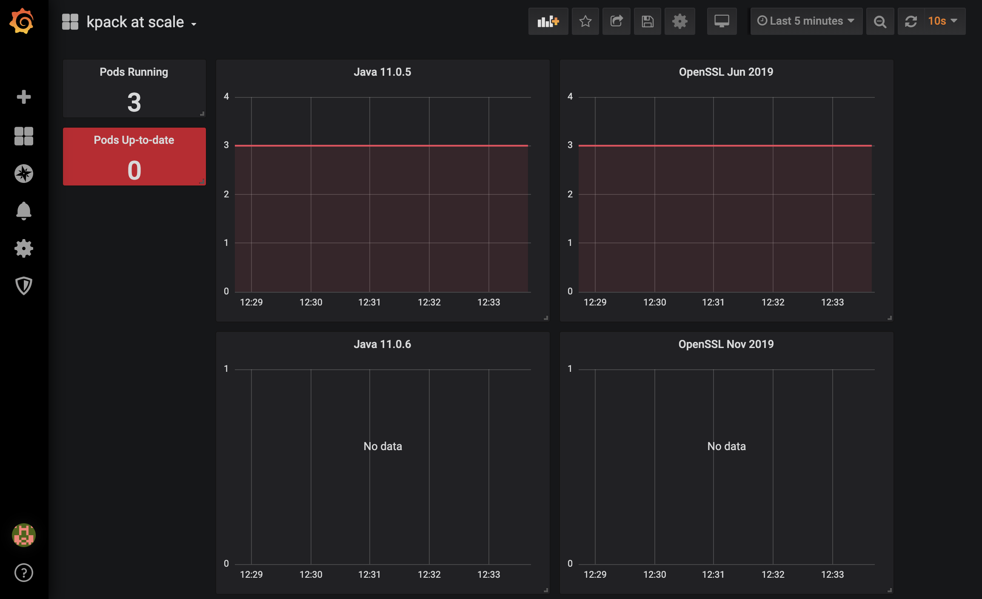Expand the 10s refresh interval dropdown
Image resolution: width=982 pixels, height=599 pixels.
pos(943,21)
